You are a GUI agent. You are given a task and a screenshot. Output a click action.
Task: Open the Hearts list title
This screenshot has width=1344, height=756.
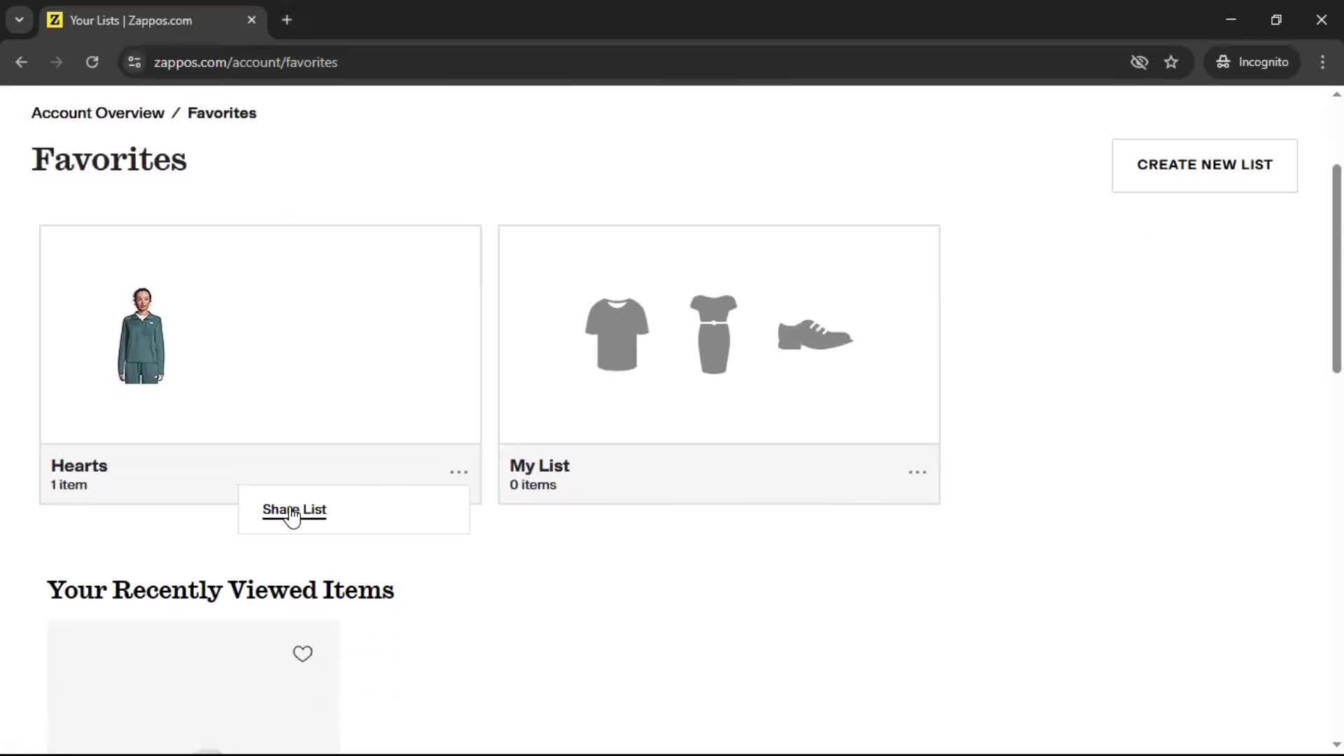(79, 465)
